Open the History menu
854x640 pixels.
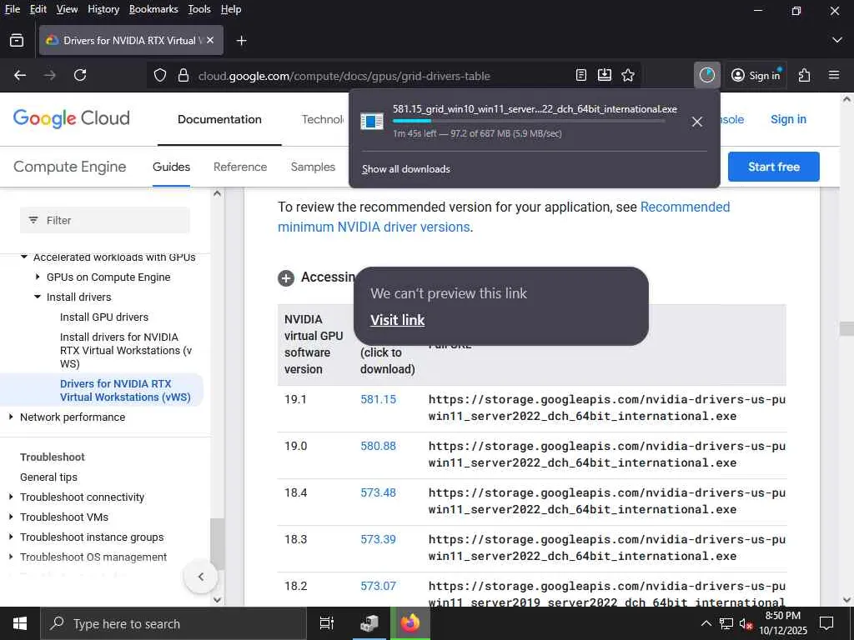pyautogui.click(x=103, y=9)
